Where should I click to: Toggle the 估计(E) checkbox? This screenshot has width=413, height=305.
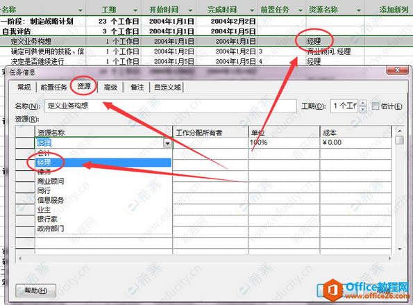(375, 106)
